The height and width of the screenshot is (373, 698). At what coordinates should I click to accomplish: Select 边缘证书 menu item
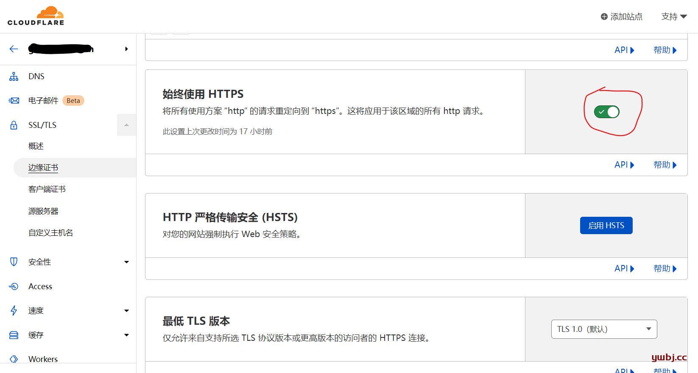point(43,168)
